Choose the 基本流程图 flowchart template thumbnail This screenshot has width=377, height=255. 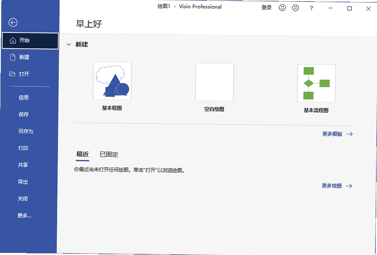click(316, 83)
